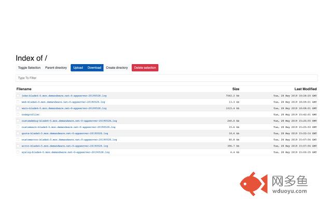Select the 240.0 kb size value
332x207 pixels.
(233, 121)
